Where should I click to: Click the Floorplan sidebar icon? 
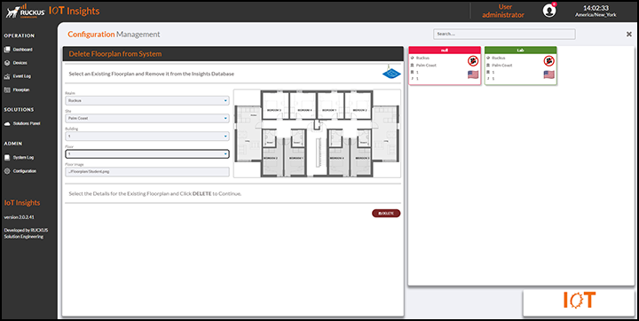(7, 90)
